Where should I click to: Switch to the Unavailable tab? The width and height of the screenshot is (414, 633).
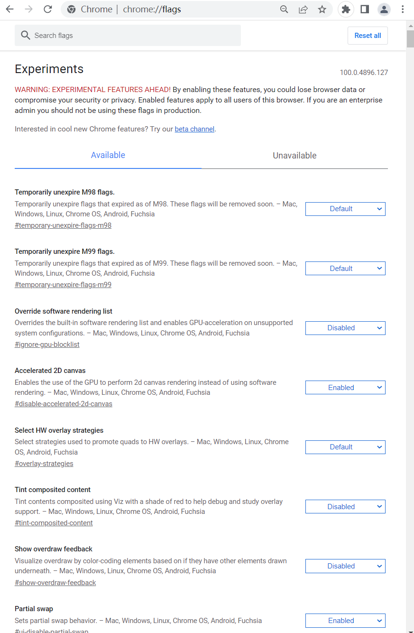[294, 156]
